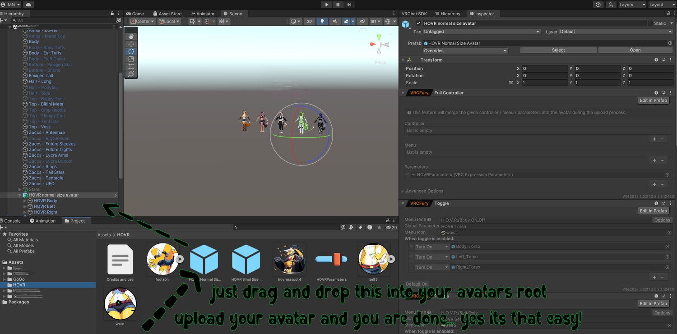This screenshot has width=677, height=334.
Task: Open the VRChat SDK tab
Action: [414, 14]
